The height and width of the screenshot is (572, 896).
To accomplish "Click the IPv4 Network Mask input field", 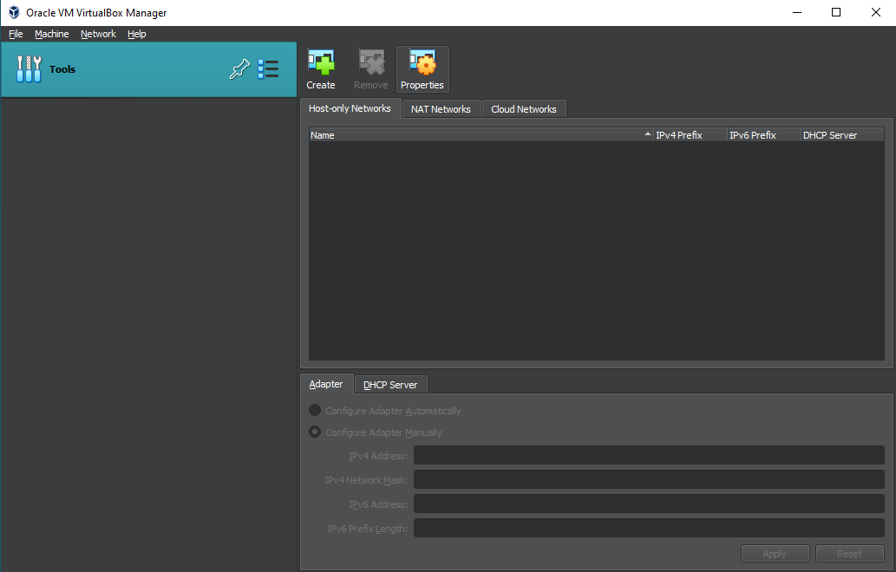I will pyautogui.click(x=649, y=479).
